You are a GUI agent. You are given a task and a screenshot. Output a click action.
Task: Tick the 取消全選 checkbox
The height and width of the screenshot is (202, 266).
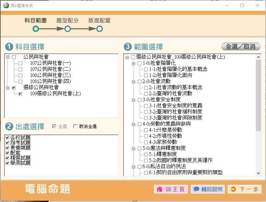(75, 126)
